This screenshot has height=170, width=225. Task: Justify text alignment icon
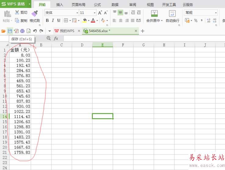point(133,20)
